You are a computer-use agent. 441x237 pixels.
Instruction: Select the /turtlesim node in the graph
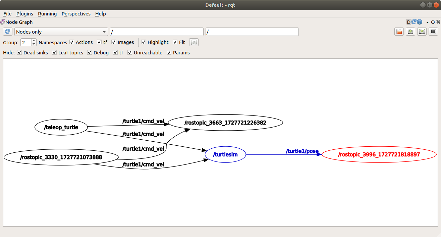(x=225, y=154)
